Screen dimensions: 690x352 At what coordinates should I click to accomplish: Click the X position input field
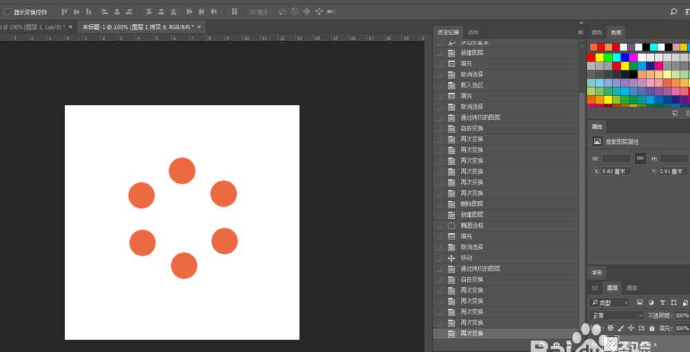point(617,171)
